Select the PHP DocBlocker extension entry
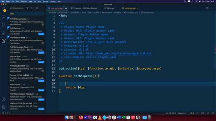216x121 pixels. [26, 69]
